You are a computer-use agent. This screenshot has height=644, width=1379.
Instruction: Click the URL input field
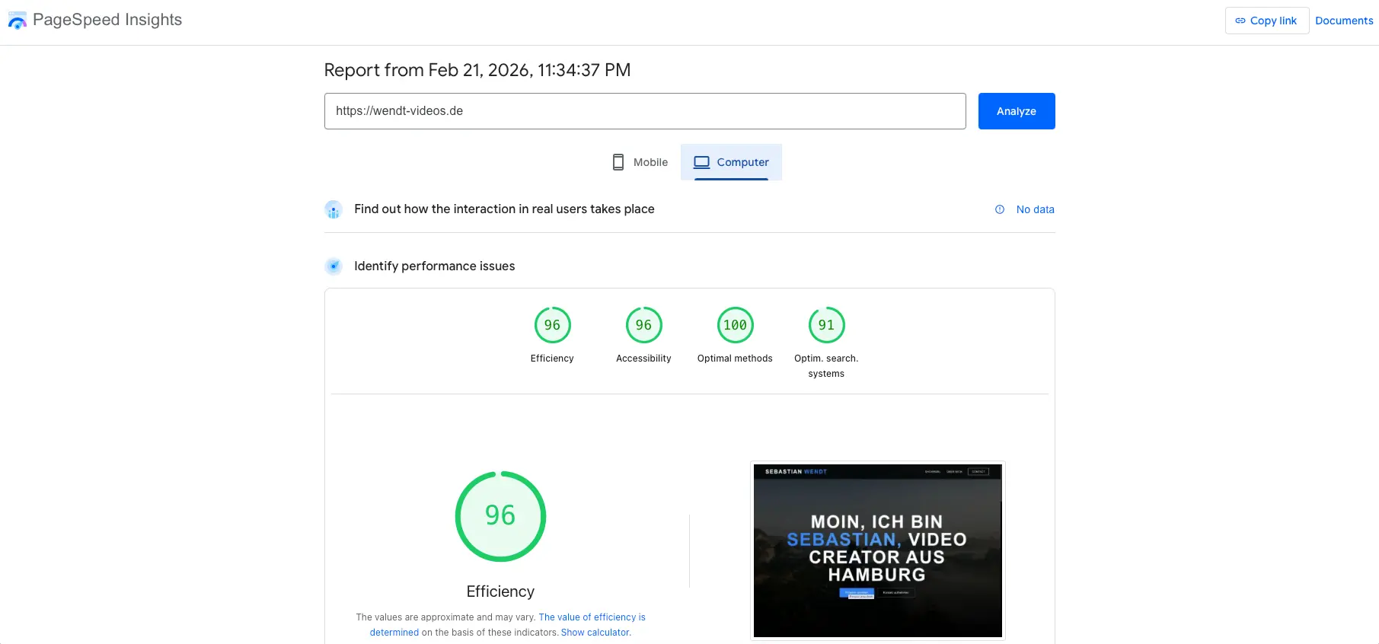click(644, 111)
